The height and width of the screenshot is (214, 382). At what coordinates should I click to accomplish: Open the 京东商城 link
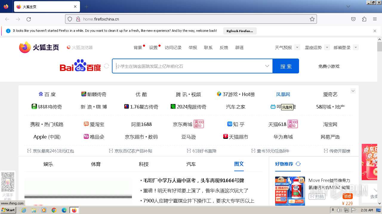[x=183, y=124]
